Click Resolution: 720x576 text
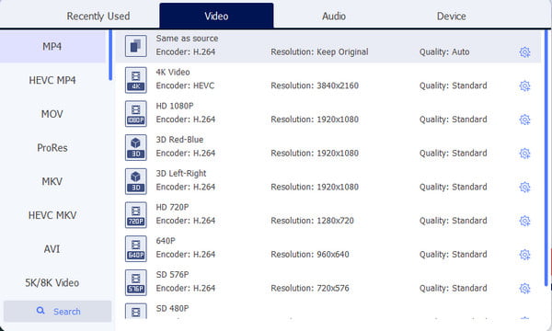552x331 pixels. click(310, 289)
